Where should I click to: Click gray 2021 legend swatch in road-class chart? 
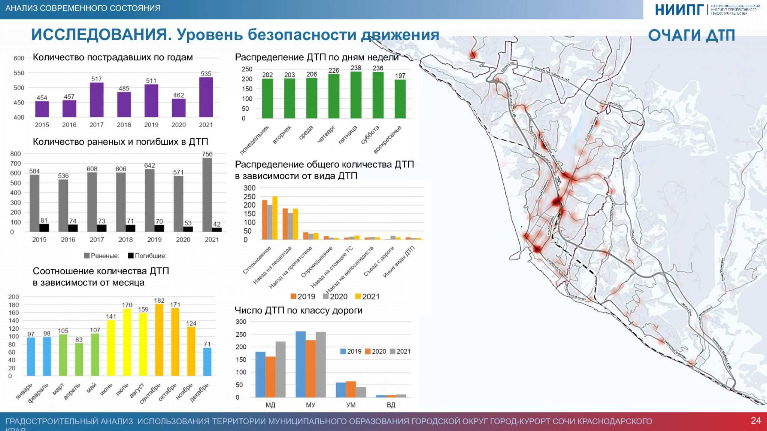[392, 351]
